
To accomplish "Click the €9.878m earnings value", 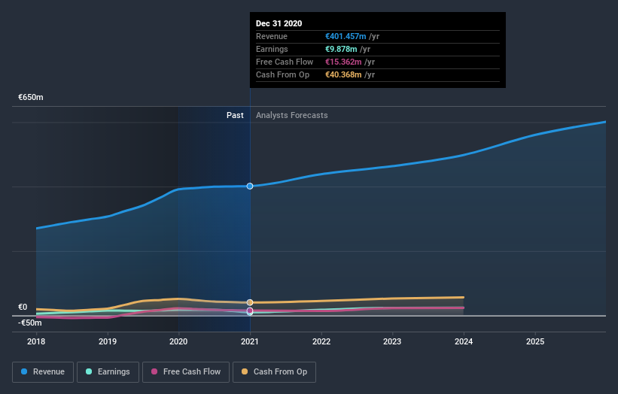I will coord(341,49).
